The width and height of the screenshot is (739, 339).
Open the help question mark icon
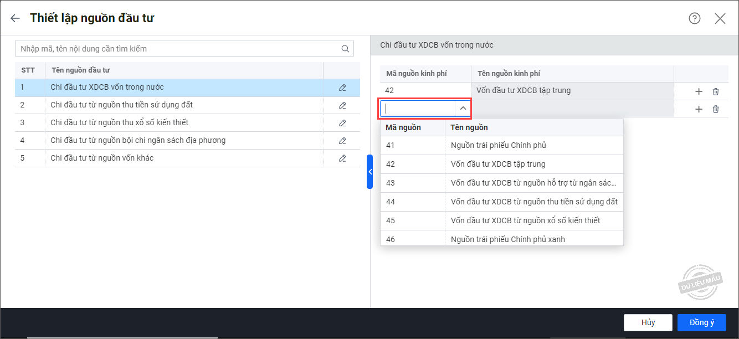(694, 18)
